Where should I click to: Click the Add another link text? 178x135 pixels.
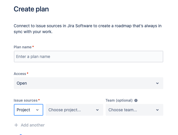pos(33,125)
